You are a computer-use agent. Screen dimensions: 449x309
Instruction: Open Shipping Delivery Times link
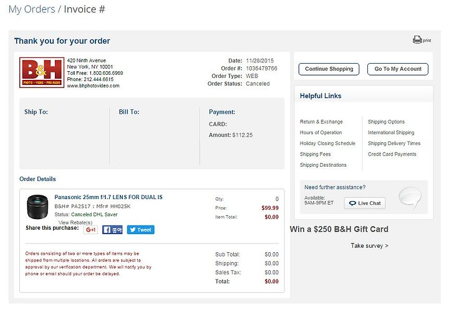(x=394, y=144)
